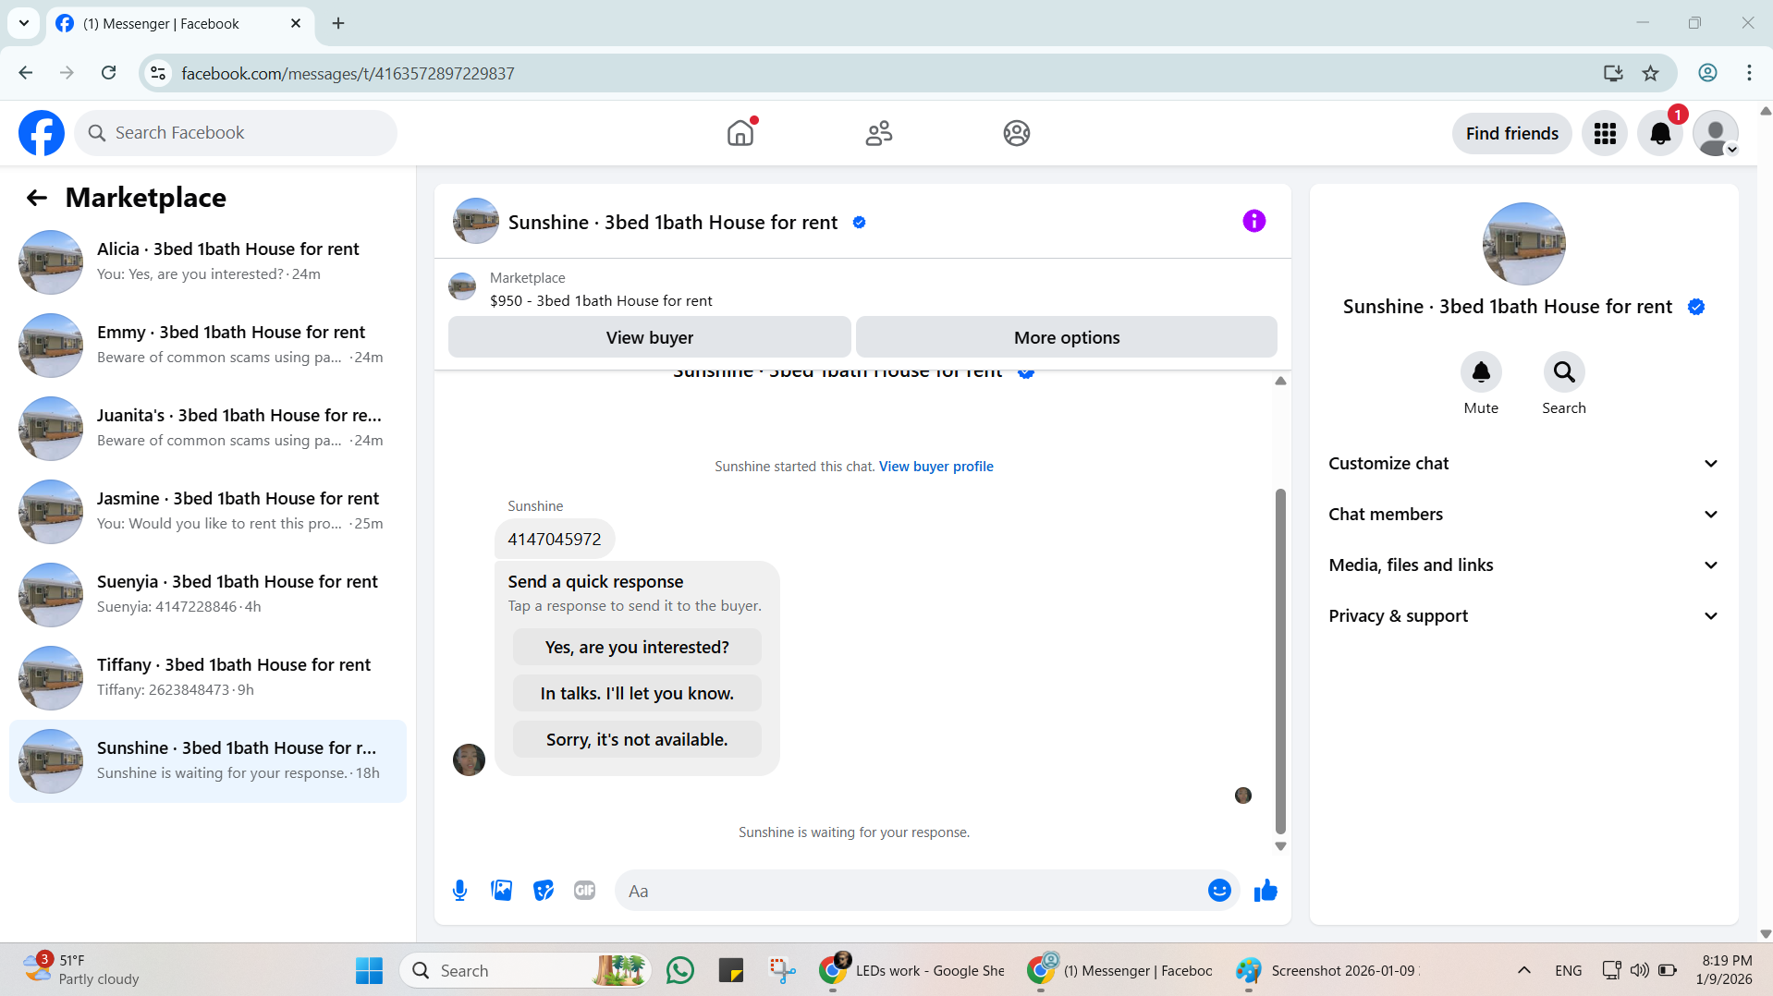Open Snipping Tool in taskbar
The image size is (1773, 996).
[782, 970]
